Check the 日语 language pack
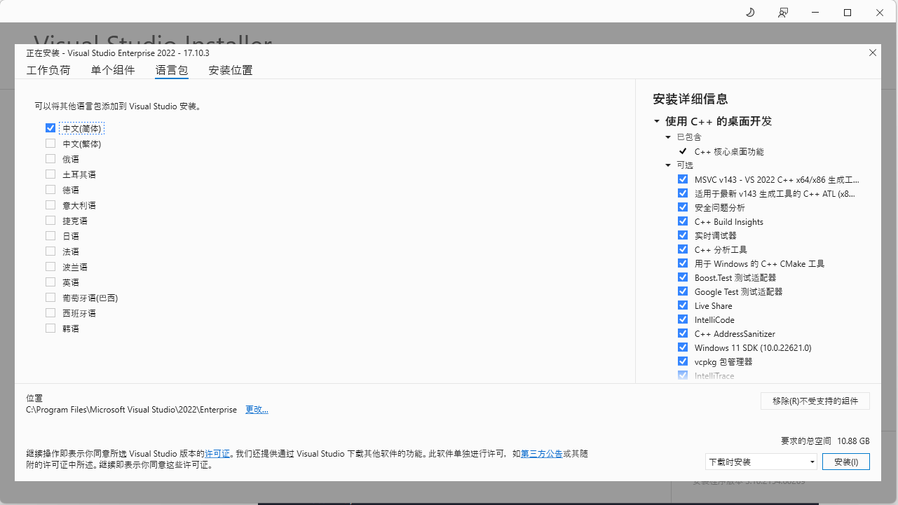 (50, 236)
